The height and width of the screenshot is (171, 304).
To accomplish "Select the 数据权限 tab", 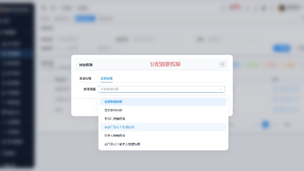I will [x=107, y=79].
